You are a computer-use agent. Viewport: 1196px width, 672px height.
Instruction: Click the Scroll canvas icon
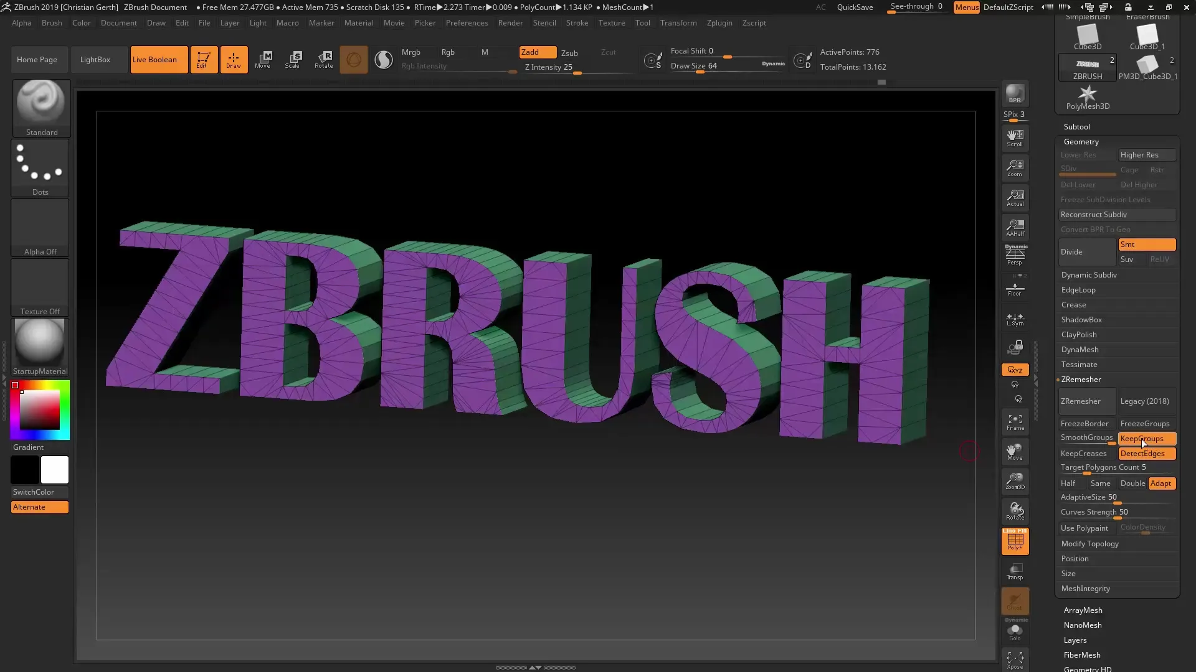[1015, 138]
